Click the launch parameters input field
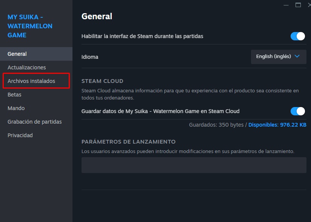Screen dimensions: 311x222 point(194,165)
